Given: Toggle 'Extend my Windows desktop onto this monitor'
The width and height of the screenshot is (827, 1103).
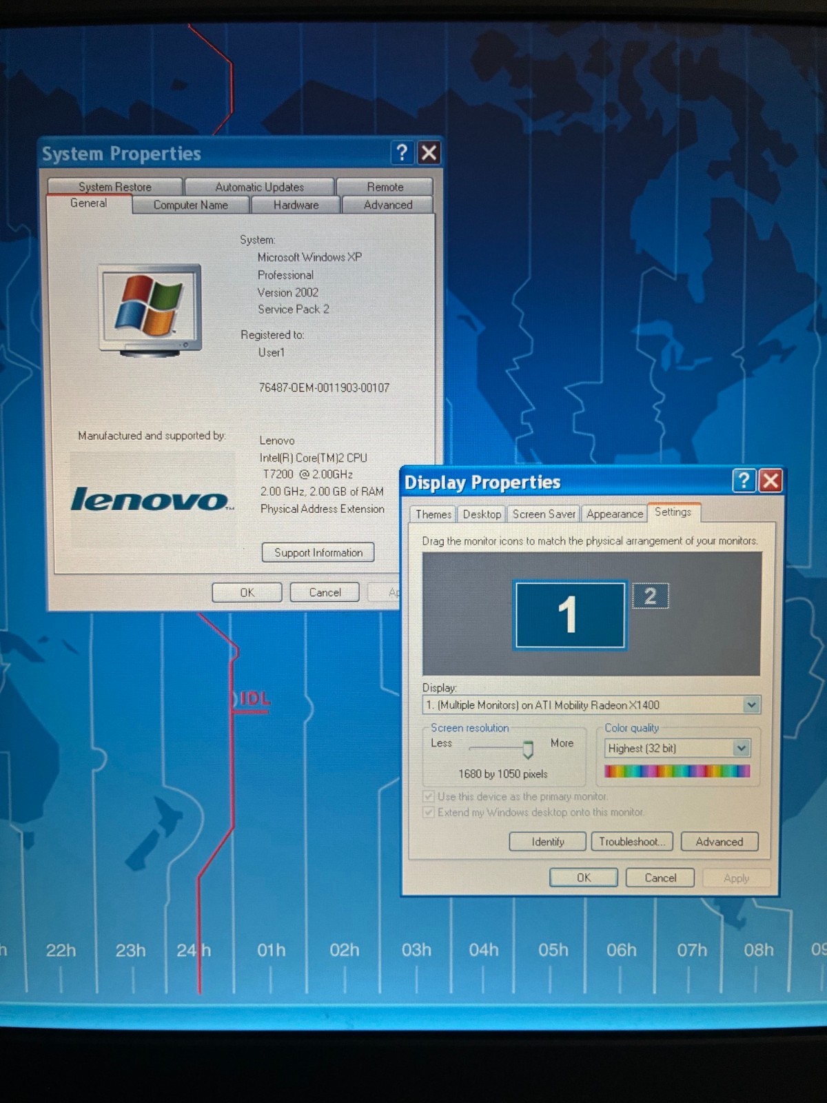Looking at the screenshot, I should [x=429, y=812].
